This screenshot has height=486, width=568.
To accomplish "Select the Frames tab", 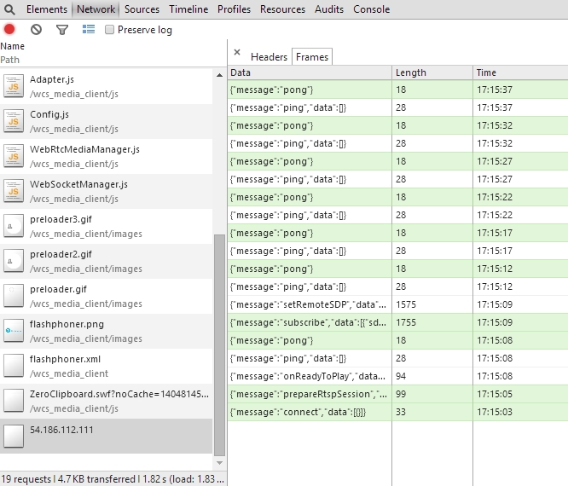I will (x=312, y=57).
